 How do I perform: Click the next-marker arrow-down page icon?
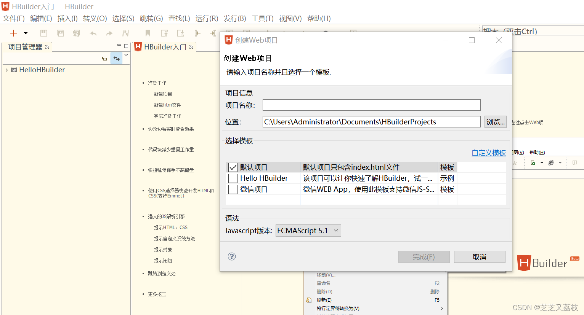pyautogui.click(x=181, y=33)
